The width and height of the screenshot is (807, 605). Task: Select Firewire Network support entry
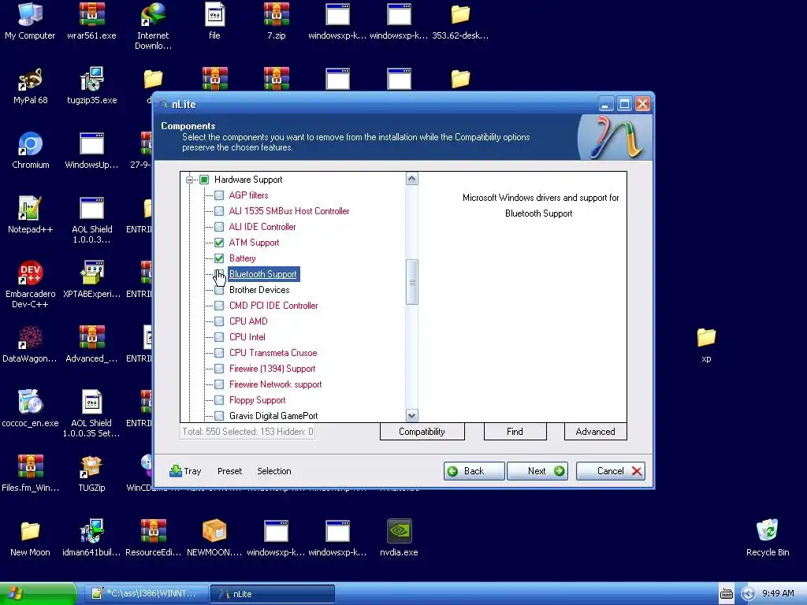pos(275,384)
